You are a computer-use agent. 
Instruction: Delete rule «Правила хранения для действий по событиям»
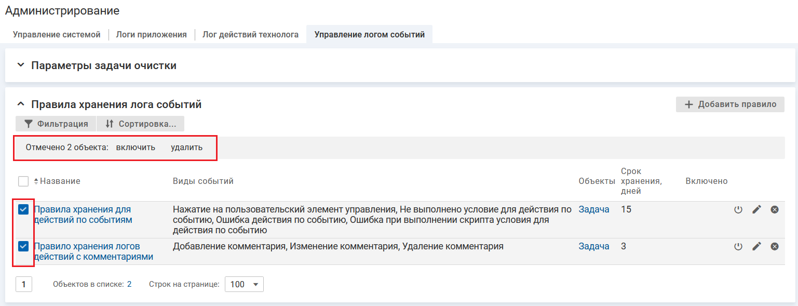coord(775,210)
